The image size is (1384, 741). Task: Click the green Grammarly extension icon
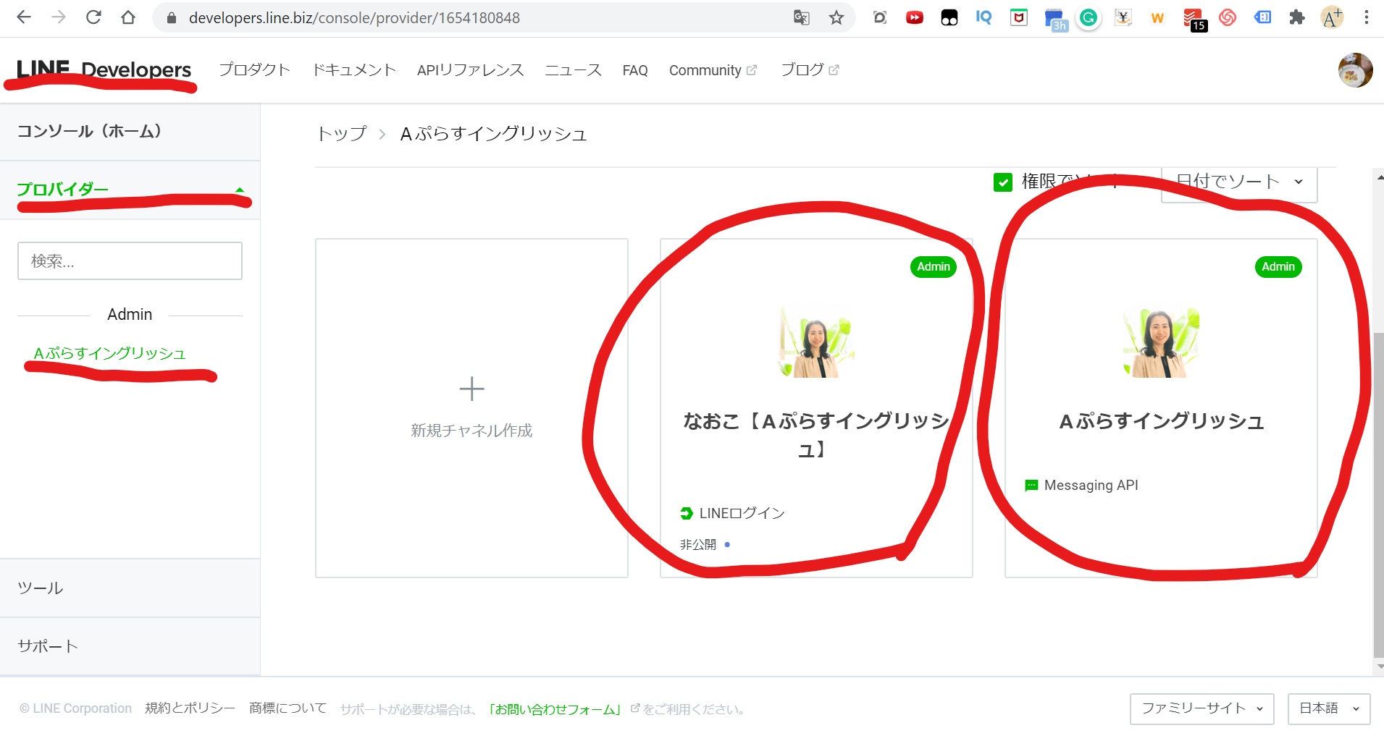tap(1088, 17)
